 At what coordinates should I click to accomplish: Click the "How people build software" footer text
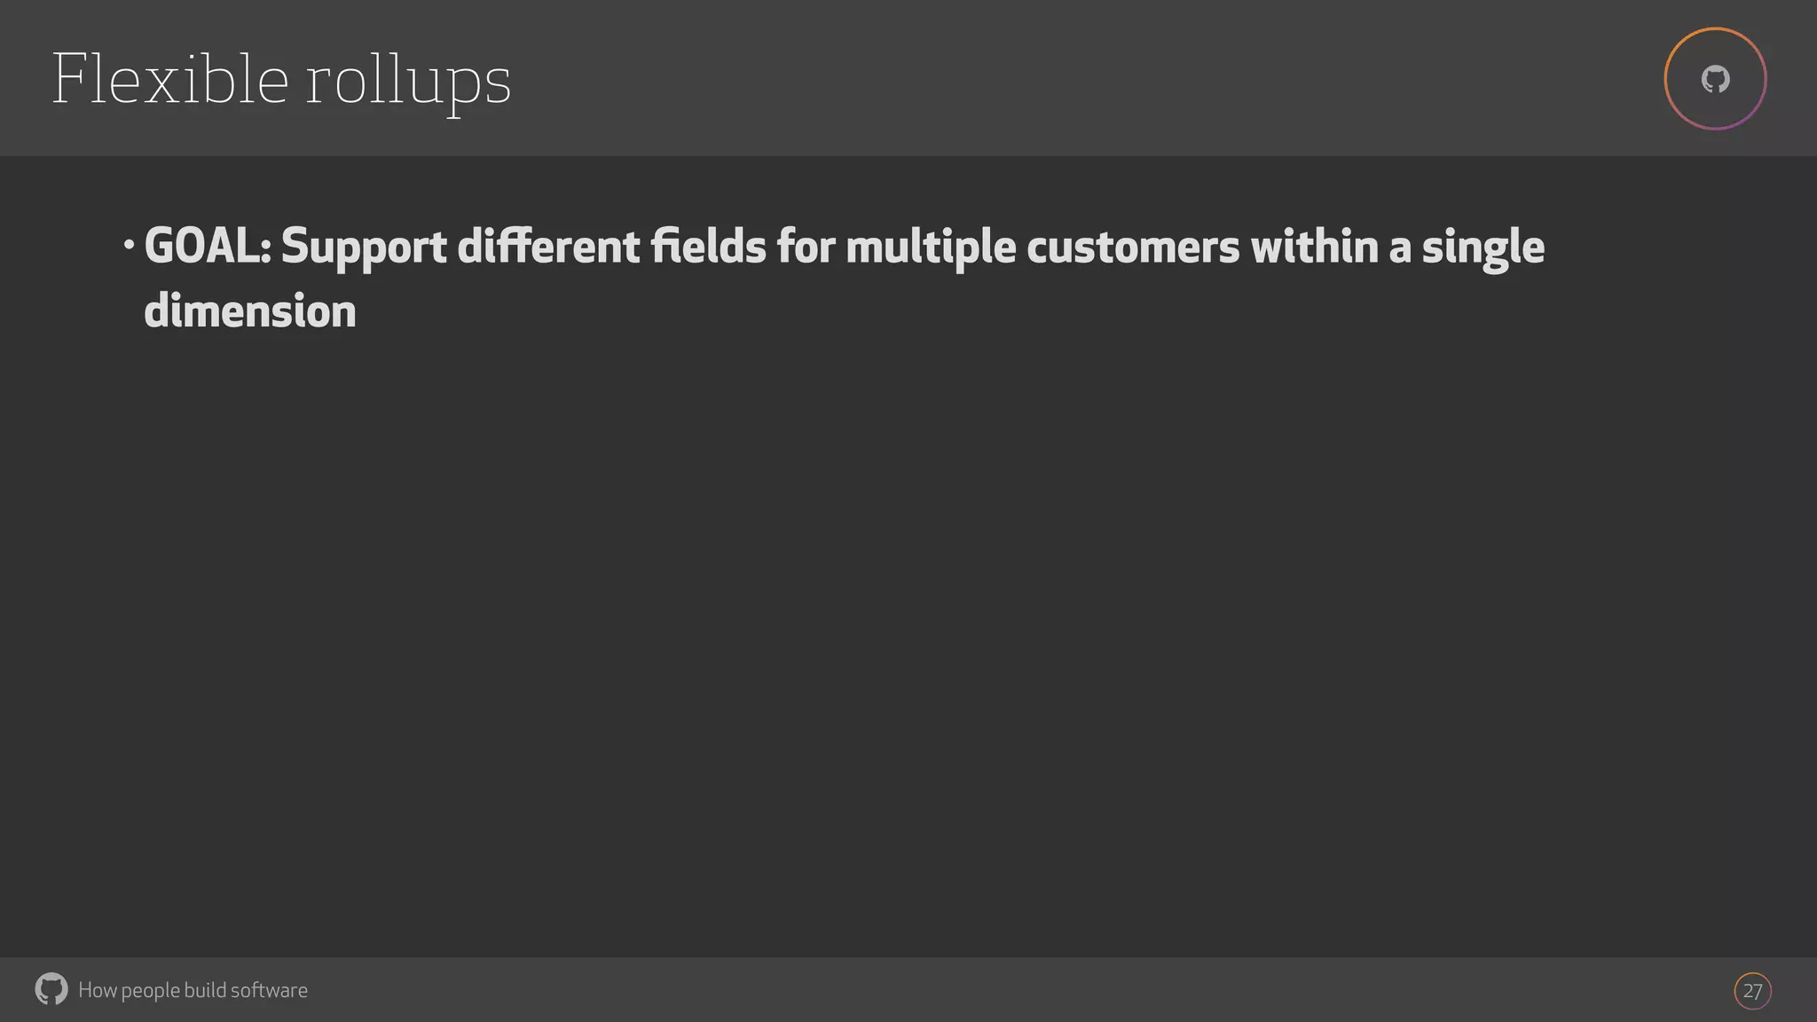(x=193, y=990)
